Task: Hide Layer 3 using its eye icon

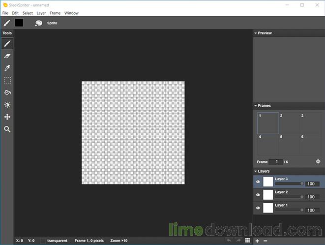Action: [x=258, y=182]
